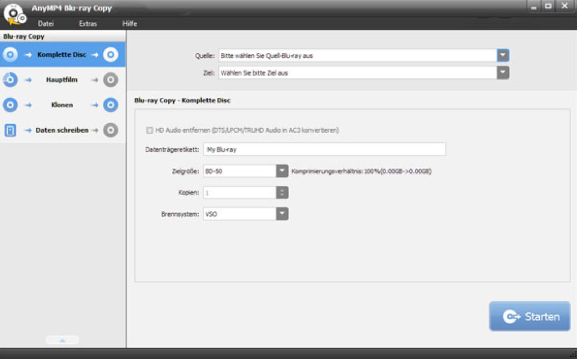Screen dimensions: 577x359
Task: Click gray target disc icon in Hauptfilm row
Action: [110, 80]
